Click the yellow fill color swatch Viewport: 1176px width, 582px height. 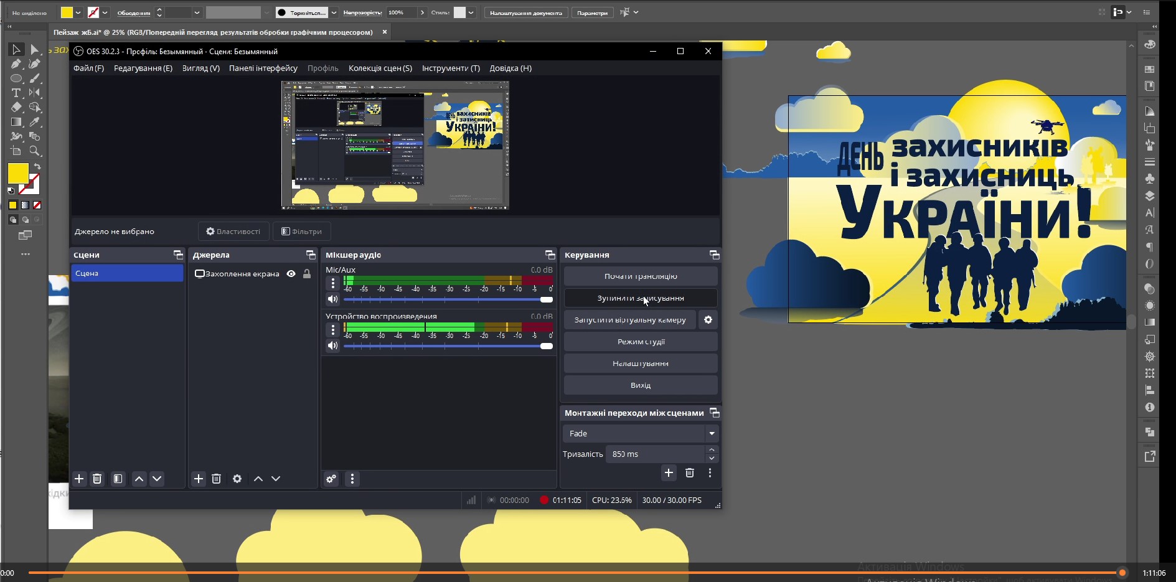click(17, 173)
